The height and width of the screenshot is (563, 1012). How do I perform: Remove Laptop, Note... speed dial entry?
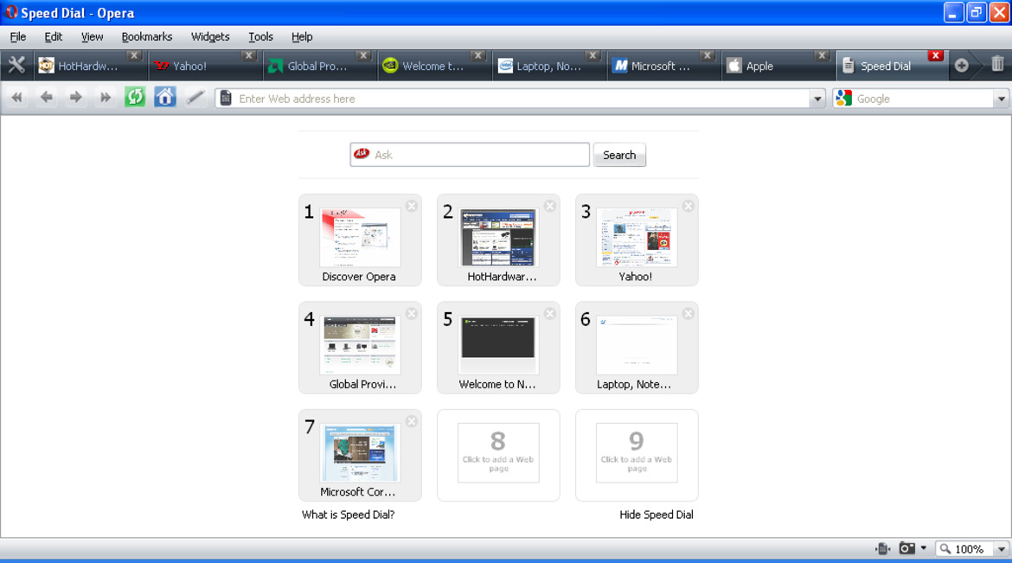click(x=688, y=314)
